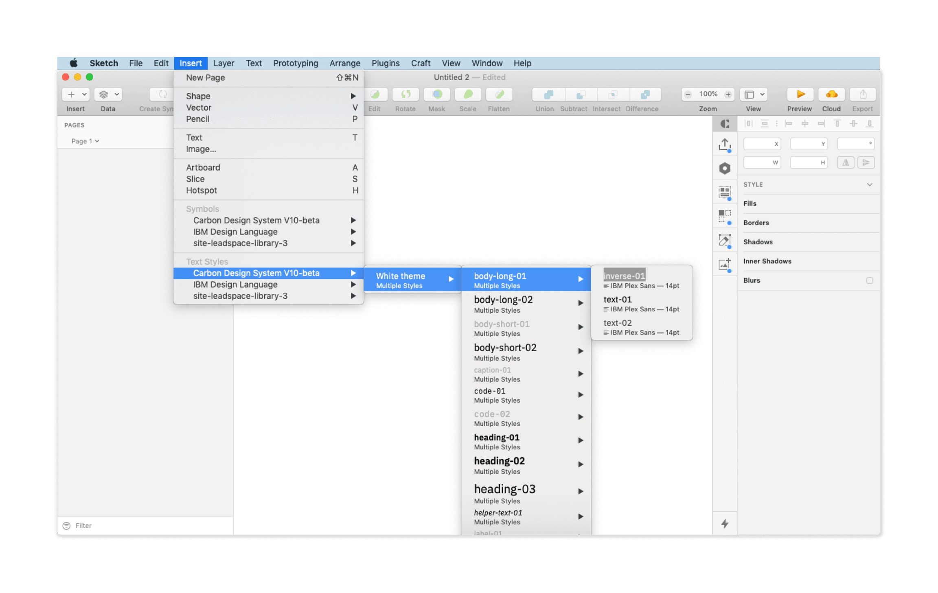Image resolution: width=938 pixels, height=593 pixels.
Task: Flatten the selection using the Flatten icon
Action: click(x=498, y=94)
